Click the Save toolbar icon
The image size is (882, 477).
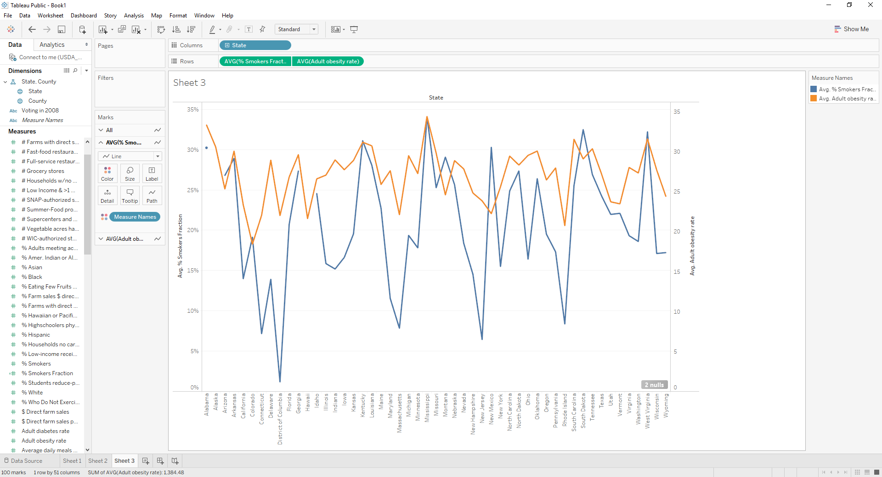tap(61, 29)
